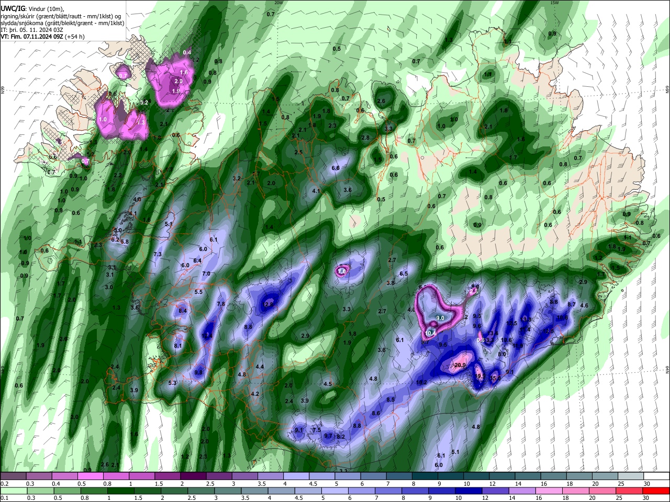This screenshot has width=670, height=502.
Task: Click the 5.3 precipitation value
Action: pyautogui.click(x=172, y=383)
